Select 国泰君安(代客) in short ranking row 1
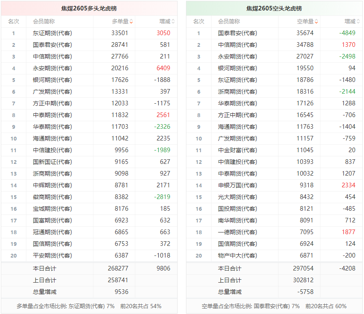The image size is (364, 314). pyautogui.click(x=238, y=33)
